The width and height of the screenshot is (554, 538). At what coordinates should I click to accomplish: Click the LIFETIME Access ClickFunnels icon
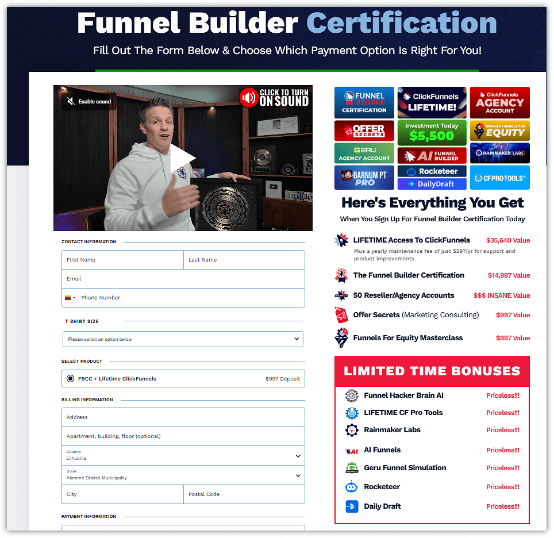[x=341, y=240]
